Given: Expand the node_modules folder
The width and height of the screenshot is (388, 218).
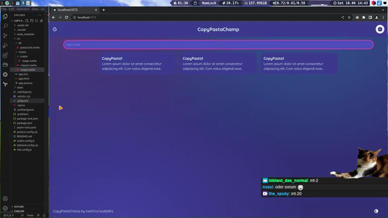Looking at the screenshot, I should (x=25, y=34).
